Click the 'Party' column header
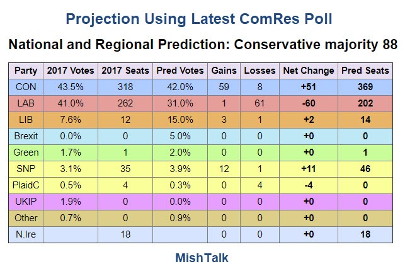 25,70
